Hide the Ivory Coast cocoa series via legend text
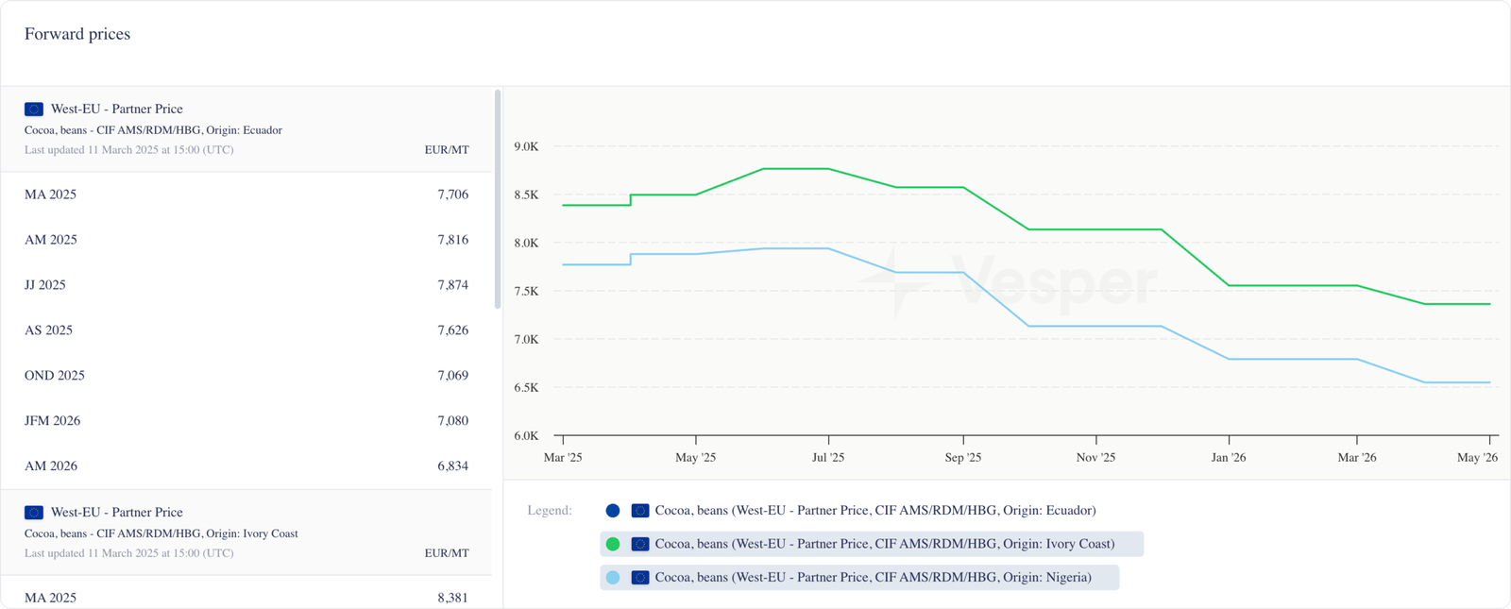The height and width of the screenshot is (609, 1511). coord(884,544)
